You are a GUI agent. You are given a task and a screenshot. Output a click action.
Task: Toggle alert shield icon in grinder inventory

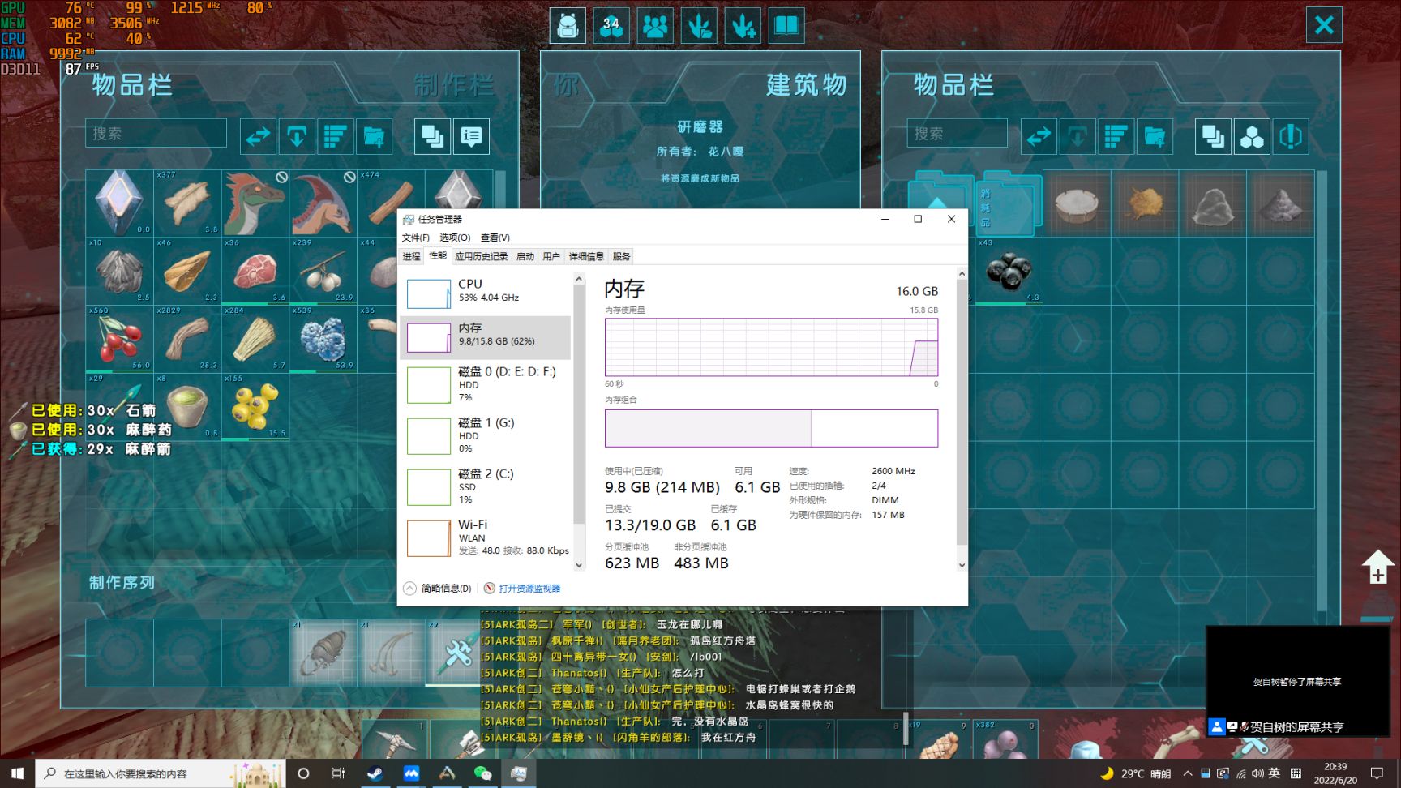(x=1291, y=136)
